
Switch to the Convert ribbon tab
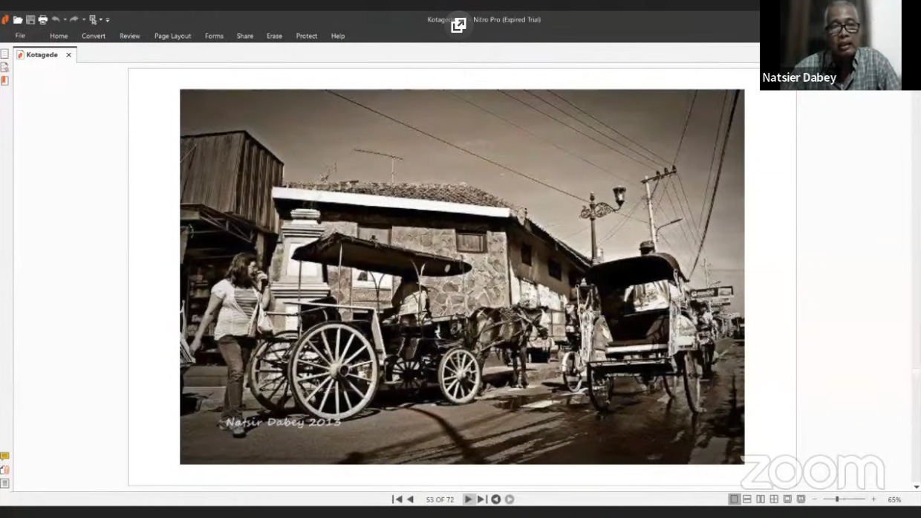pos(94,36)
